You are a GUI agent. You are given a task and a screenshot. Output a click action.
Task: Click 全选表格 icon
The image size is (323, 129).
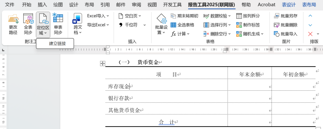(x=173, y=25)
